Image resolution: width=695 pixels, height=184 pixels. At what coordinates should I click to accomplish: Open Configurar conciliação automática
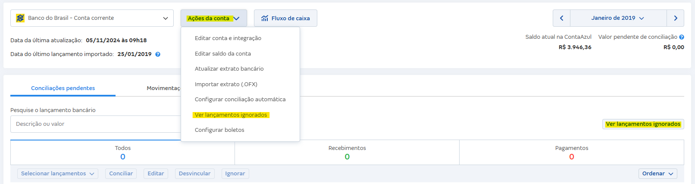click(x=240, y=99)
